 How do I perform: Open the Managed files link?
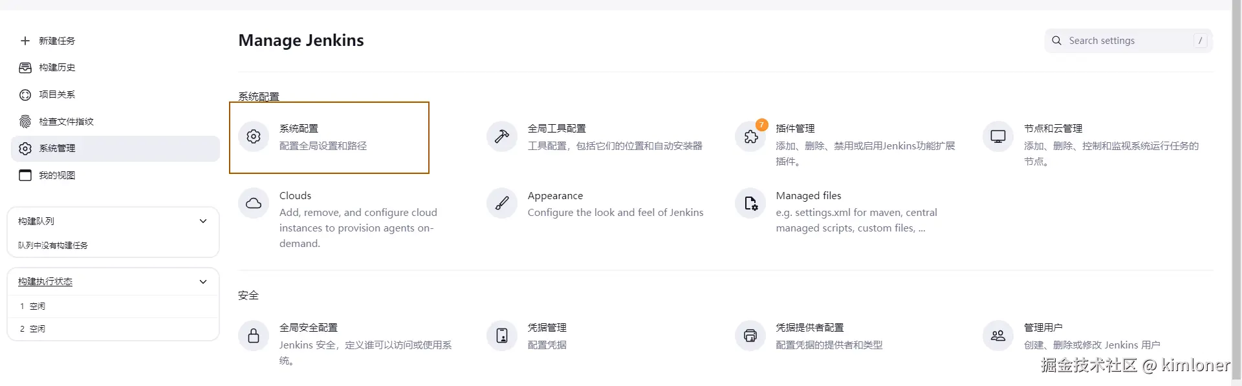point(809,195)
